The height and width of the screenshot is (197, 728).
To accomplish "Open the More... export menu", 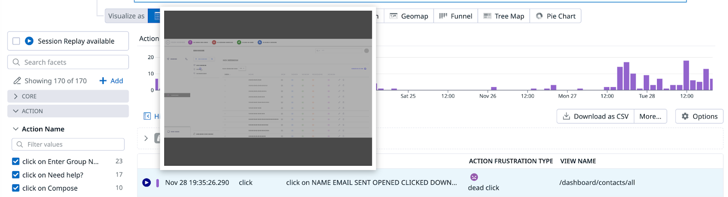I will pyautogui.click(x=650, y=116).
